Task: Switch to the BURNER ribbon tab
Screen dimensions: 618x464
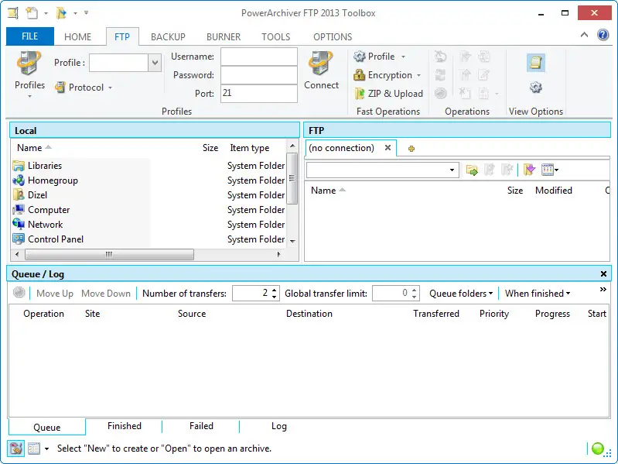Action: 224,36
